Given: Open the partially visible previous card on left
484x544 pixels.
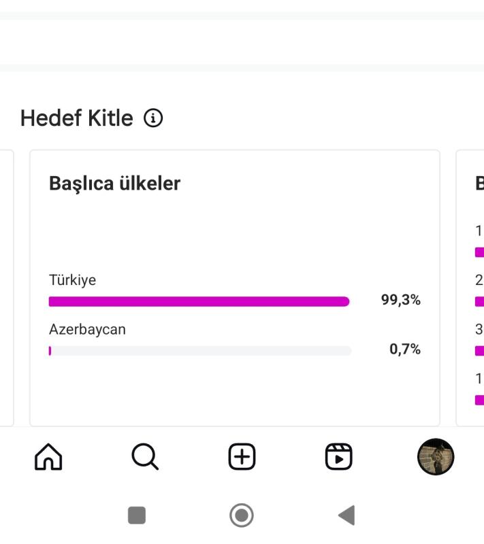Looking at the screenshot, I should tap(7, 288).
